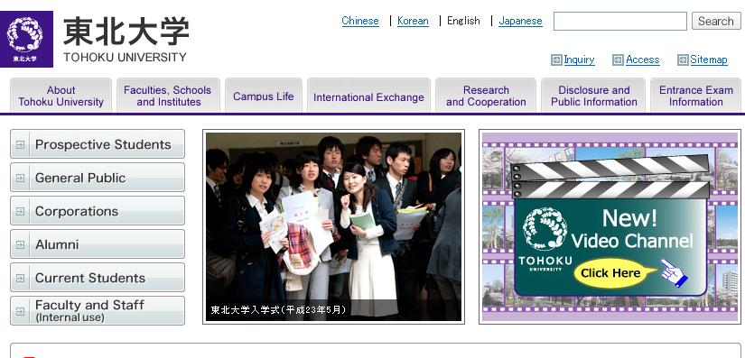This screenshot has height=358, width=745.
Task: Go to Faculty and Staff internal section
Action: tap(98, 310)
